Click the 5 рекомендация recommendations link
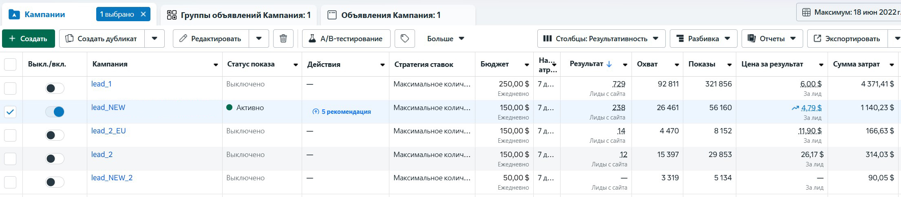Image resolution: width=901 pixels, height=197 pixels. click(x=342, y=112)
